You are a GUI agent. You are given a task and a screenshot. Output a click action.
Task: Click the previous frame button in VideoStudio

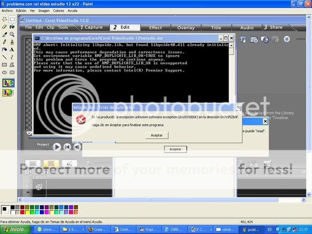77,147
